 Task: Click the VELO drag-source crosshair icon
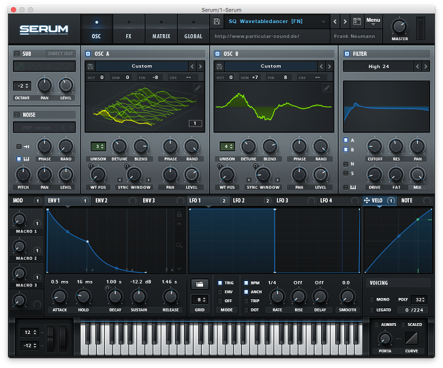coord(367,201)
